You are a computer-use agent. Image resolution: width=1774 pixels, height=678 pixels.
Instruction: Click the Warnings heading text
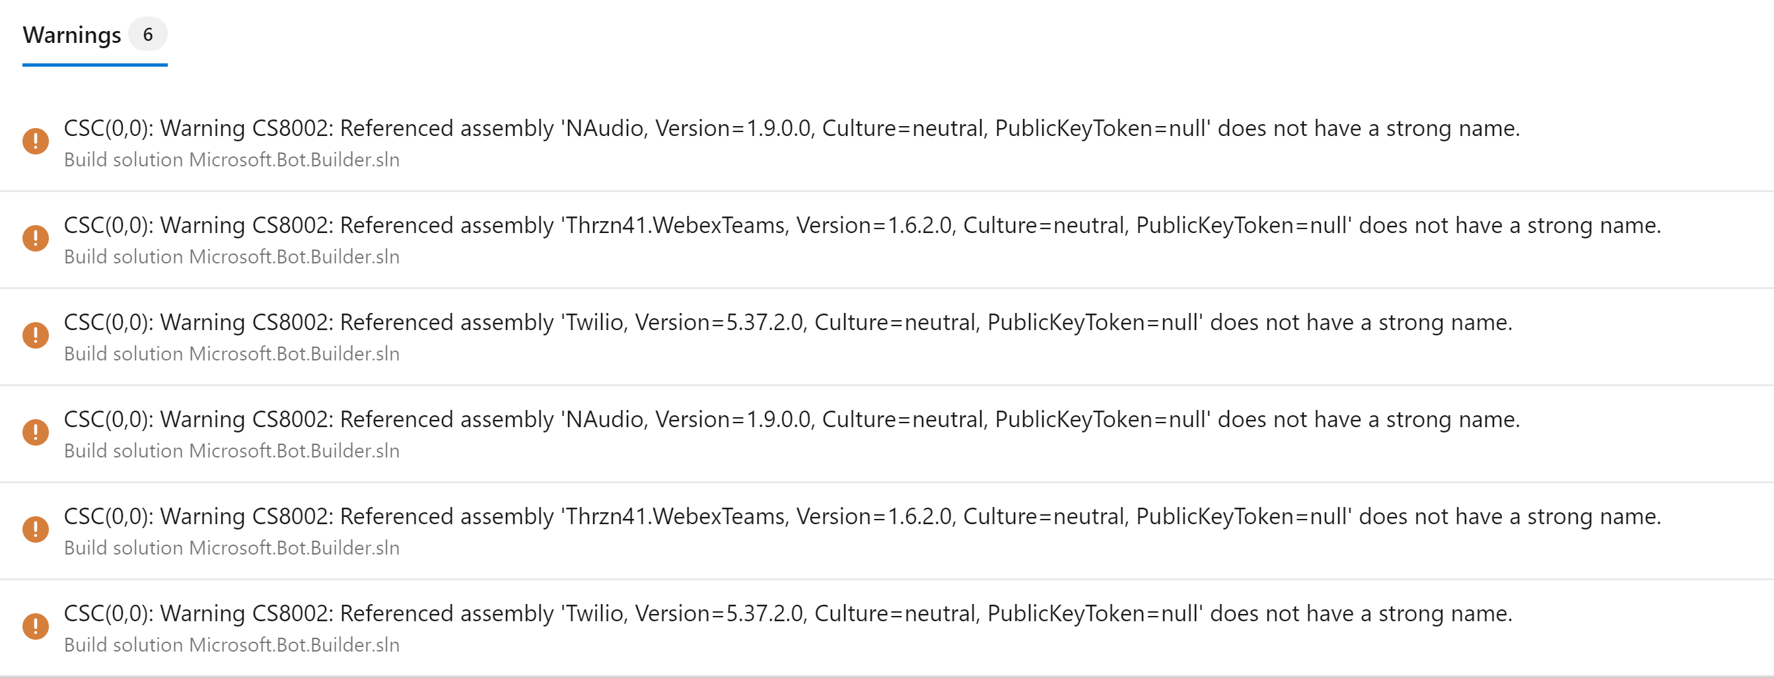71,34
